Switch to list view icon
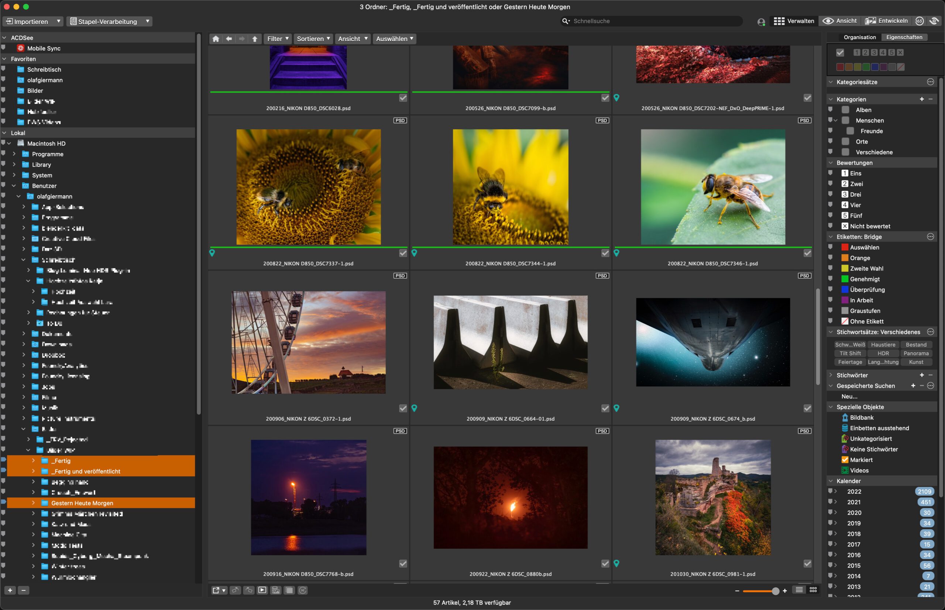 pyautogui.click(x=799, y=590)
